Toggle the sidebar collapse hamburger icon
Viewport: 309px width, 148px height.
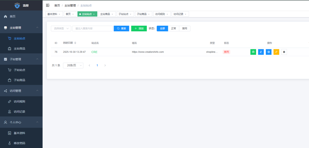[47, 5]
